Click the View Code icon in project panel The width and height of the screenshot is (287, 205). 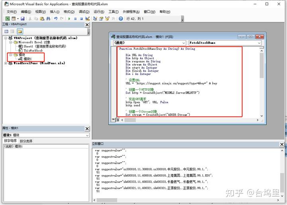pos(6,31)
